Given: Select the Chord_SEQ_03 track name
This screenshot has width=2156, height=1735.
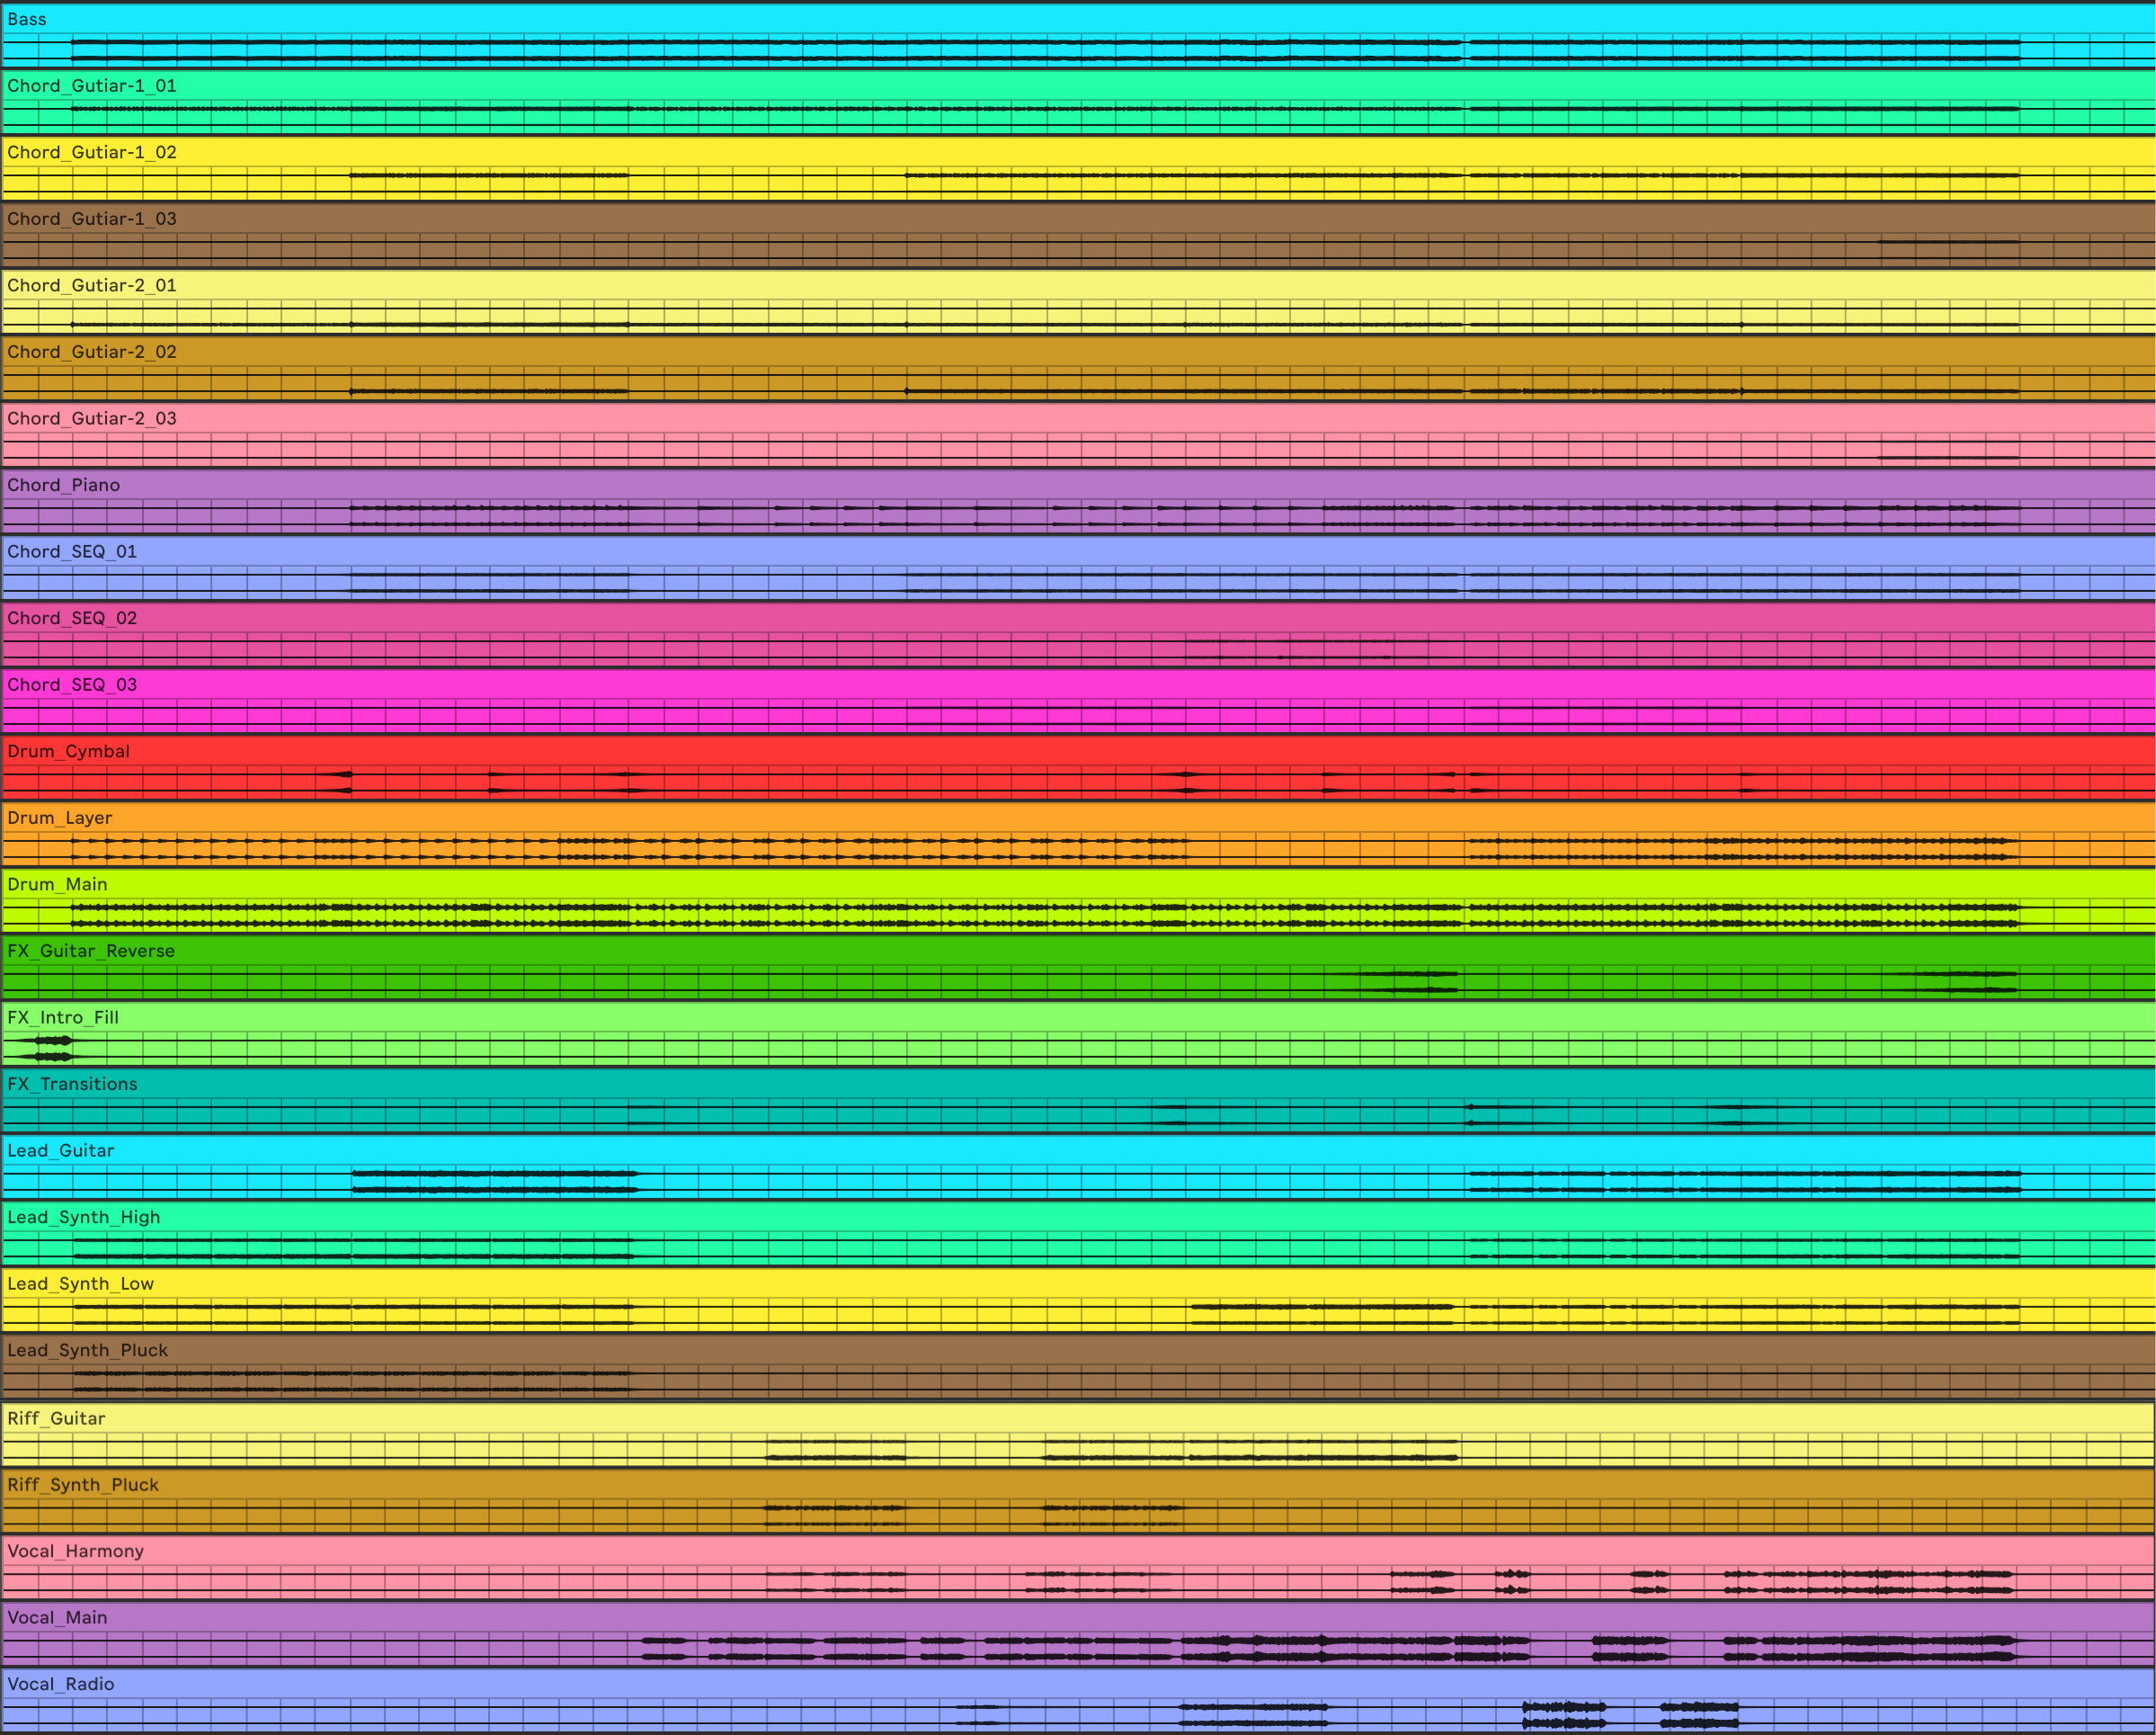Looking at the screenshot, I should tap(70, 684).
